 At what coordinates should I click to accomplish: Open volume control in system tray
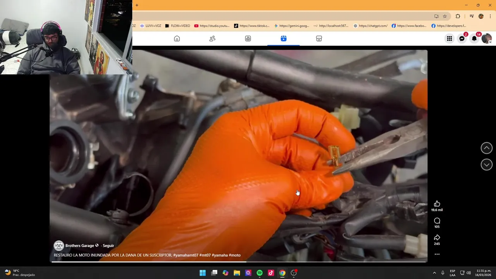pyautogui.click(x=468, y=273)
